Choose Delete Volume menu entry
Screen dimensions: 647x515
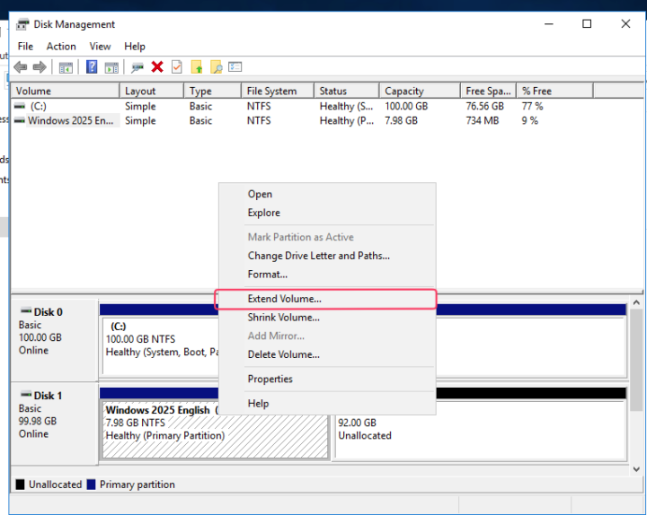click(283, 354)
